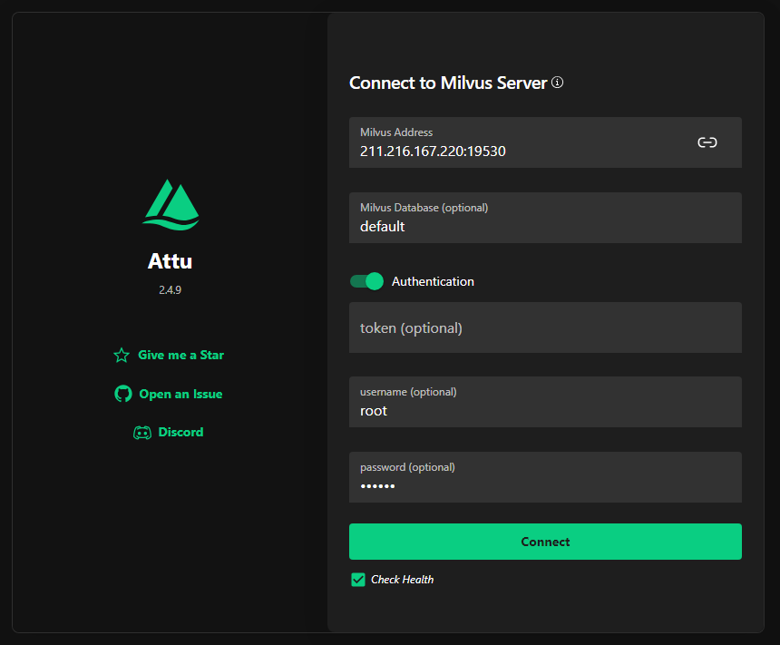Open the Discord link
780x645 pixels.
pos(169,433)
